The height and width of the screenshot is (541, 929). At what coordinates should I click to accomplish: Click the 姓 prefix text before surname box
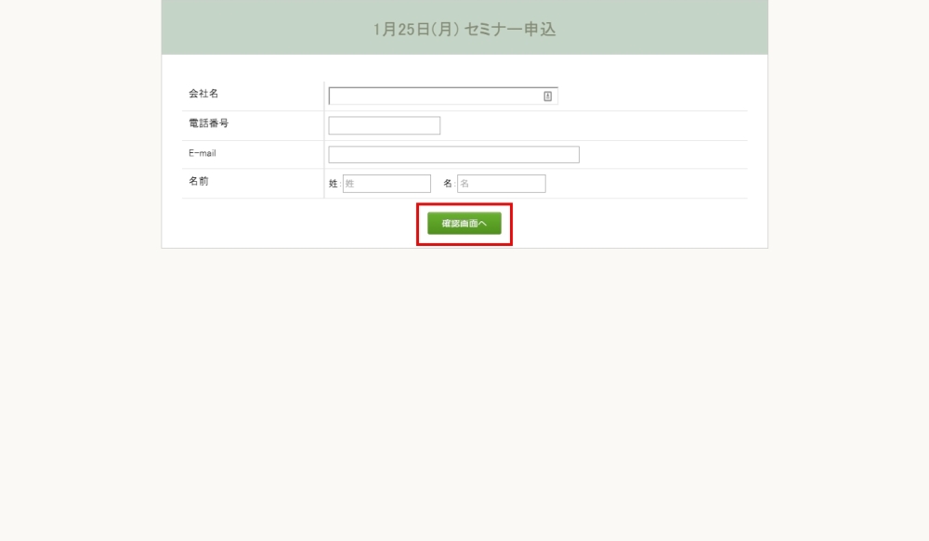tap(334, 184)
